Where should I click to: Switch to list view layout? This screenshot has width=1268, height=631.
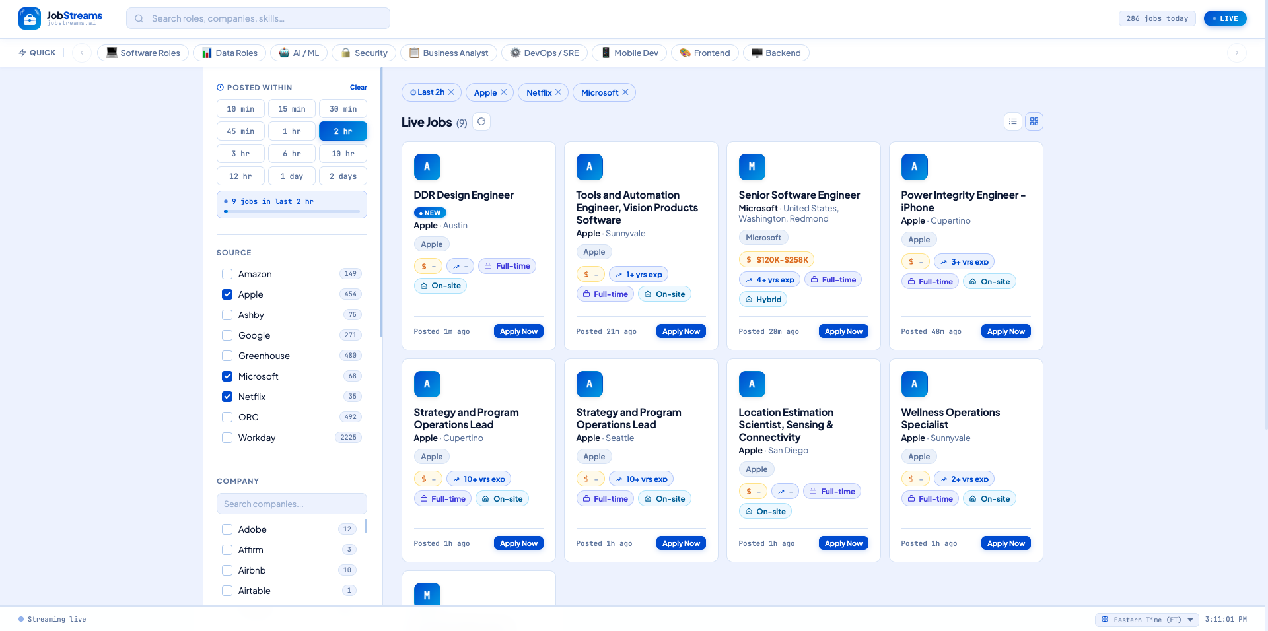pos(1012,121)
